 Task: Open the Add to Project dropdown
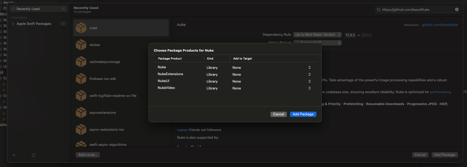click(x=317, y=43)
